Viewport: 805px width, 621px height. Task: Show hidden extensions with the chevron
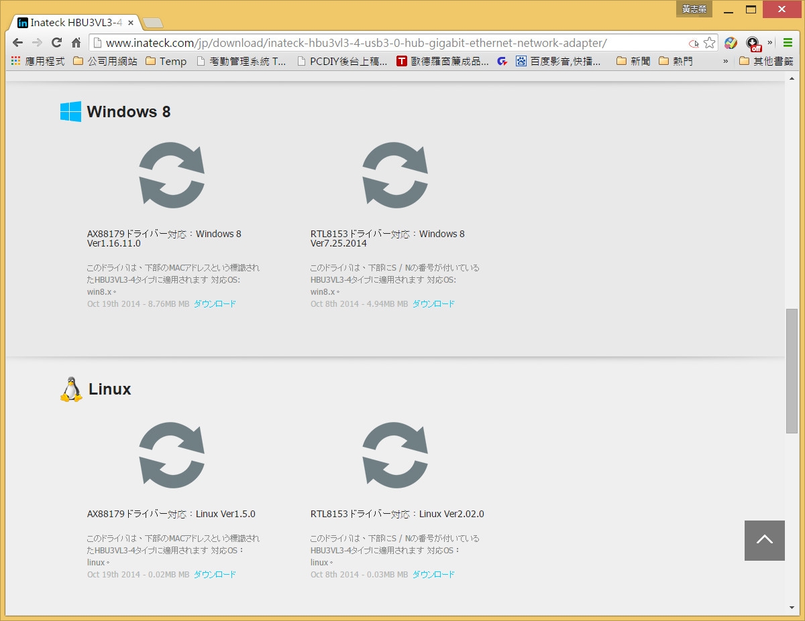(770, 42)
